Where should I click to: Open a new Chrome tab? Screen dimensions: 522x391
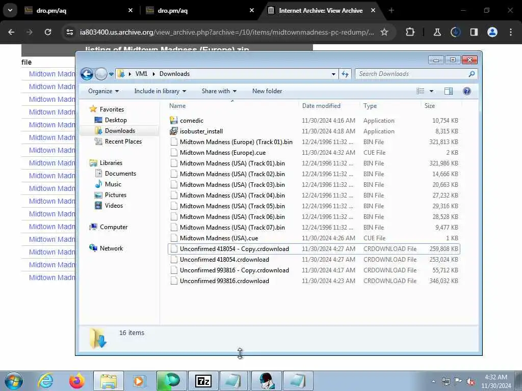point(391,11)
